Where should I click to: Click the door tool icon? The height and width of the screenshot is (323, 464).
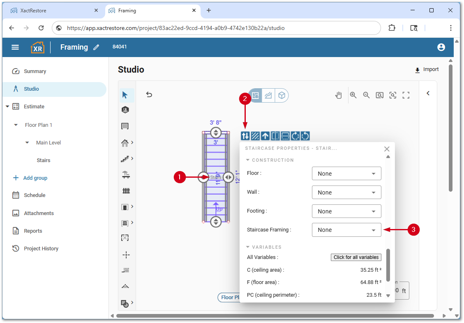click(x=125, y=207)
